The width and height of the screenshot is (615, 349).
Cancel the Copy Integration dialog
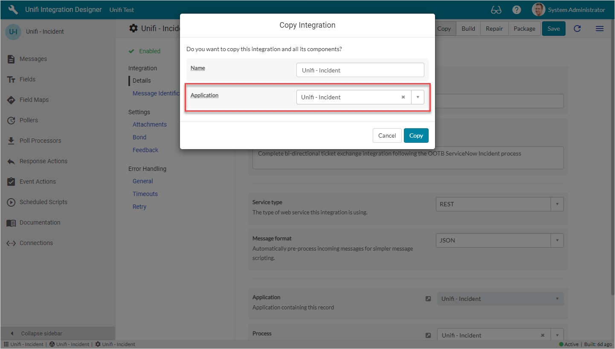click(387, 136)
